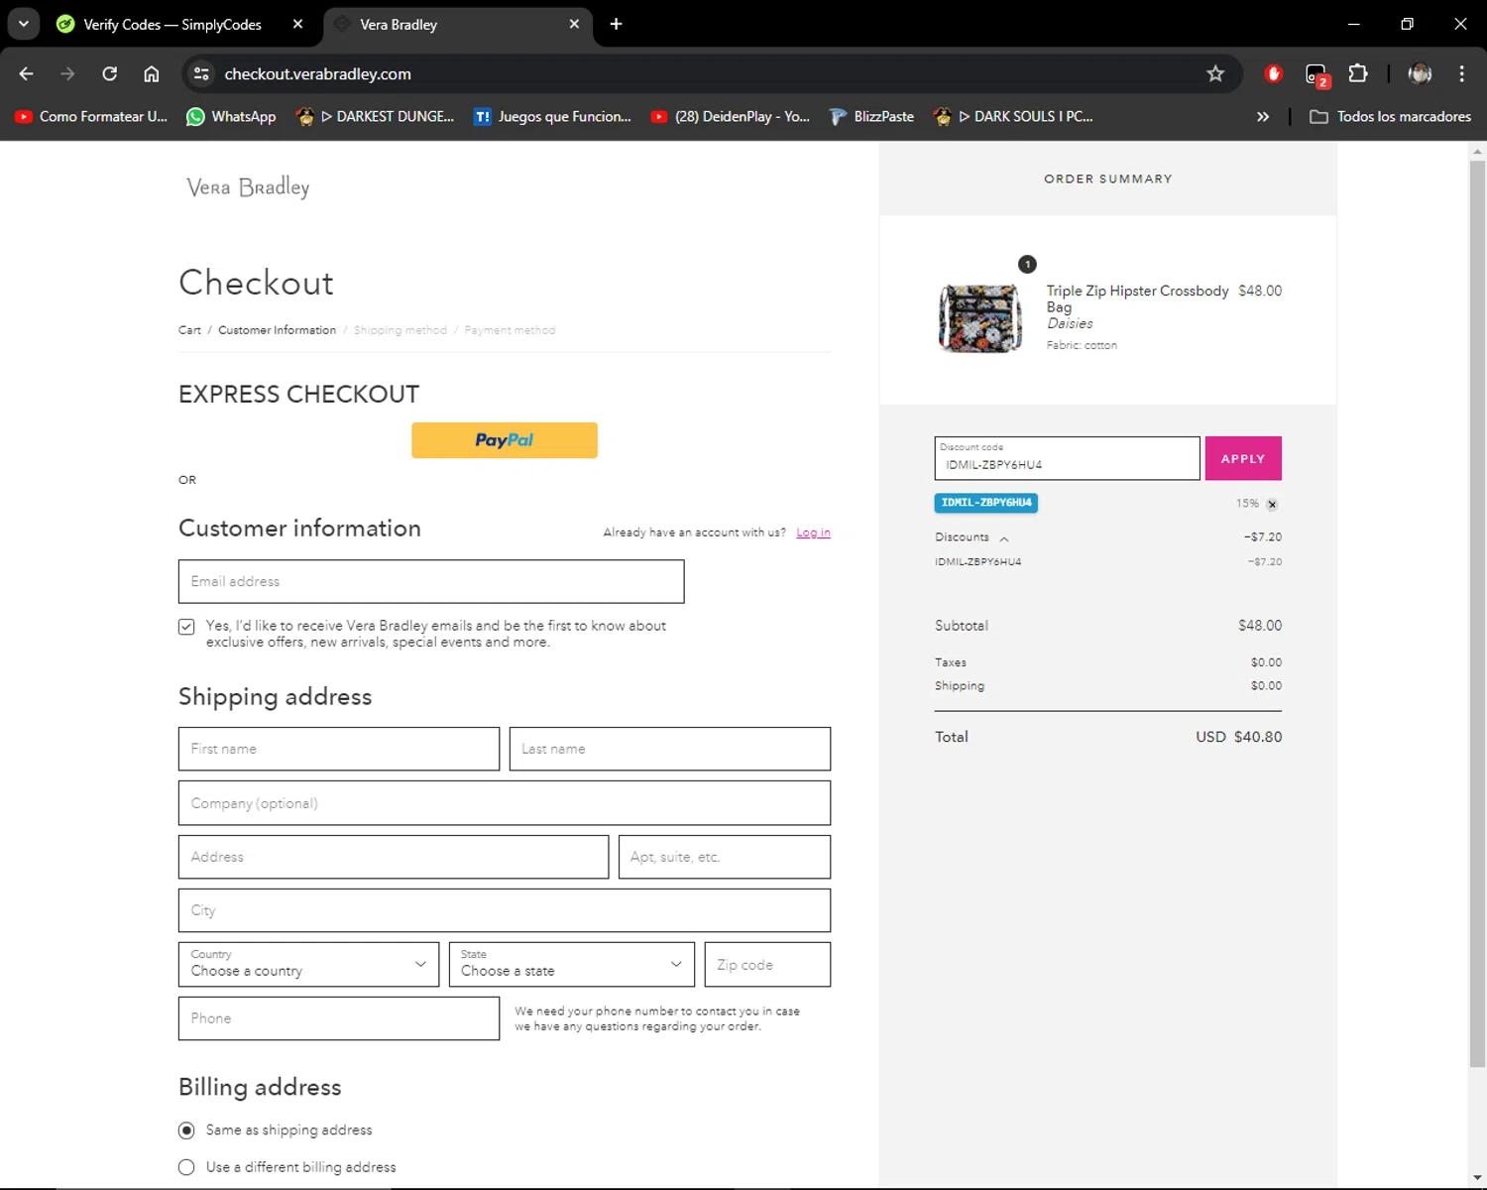Focus the Email address field

[x=431, y=581]
